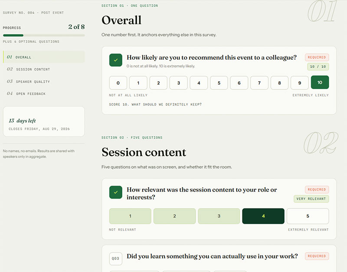Click the Very Relevant answer badge

[311, 199]
